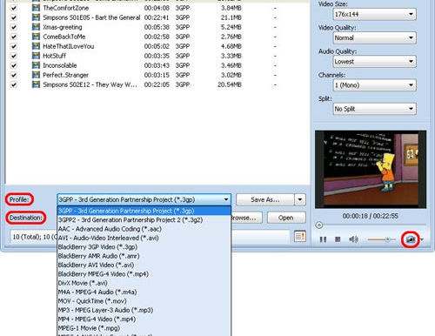Open the Audio Quality Lowest dropdown
This screenshot has width=435, height=336.
click(375, 62)
